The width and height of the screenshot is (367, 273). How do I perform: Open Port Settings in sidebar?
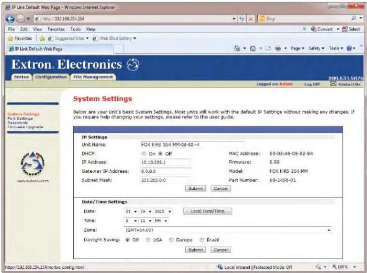(x=20, y=119)
